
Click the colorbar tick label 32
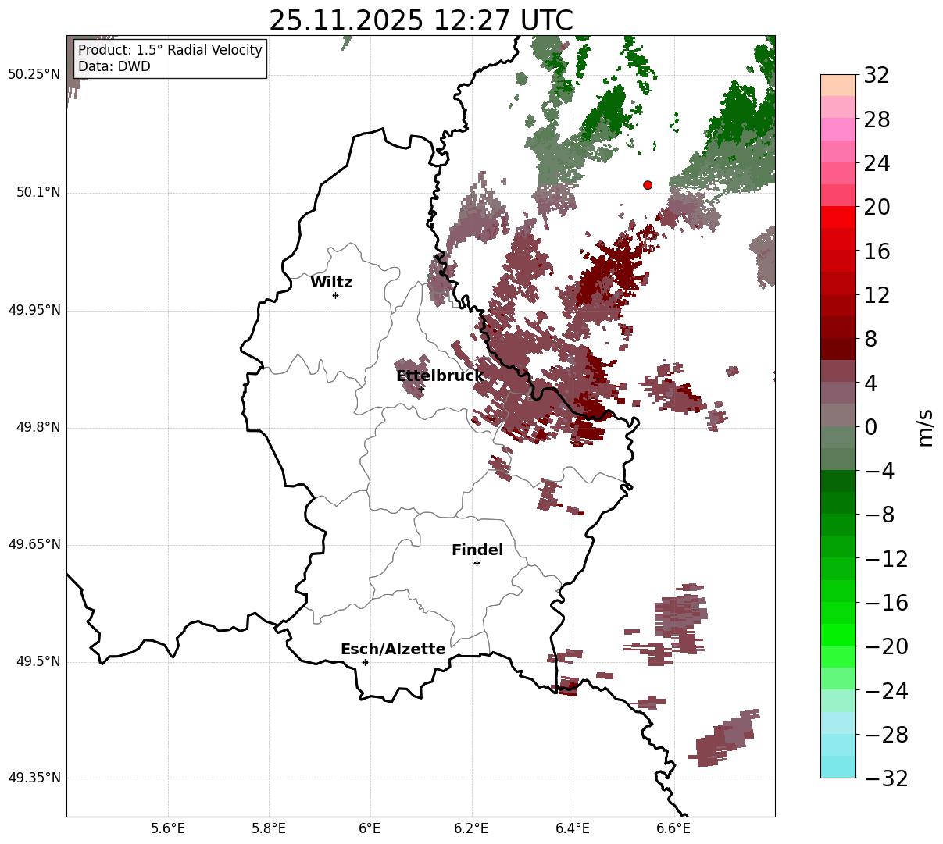(x=877, y=76)
